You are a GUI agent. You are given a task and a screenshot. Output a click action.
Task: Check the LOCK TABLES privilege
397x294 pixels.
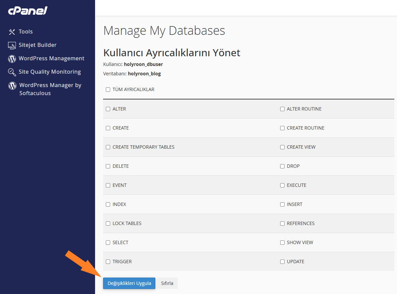pyautogui.click(x=107, y=223)
